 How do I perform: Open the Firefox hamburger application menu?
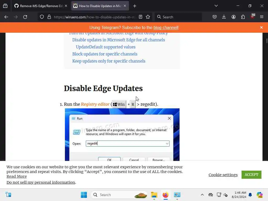(262, 17)
